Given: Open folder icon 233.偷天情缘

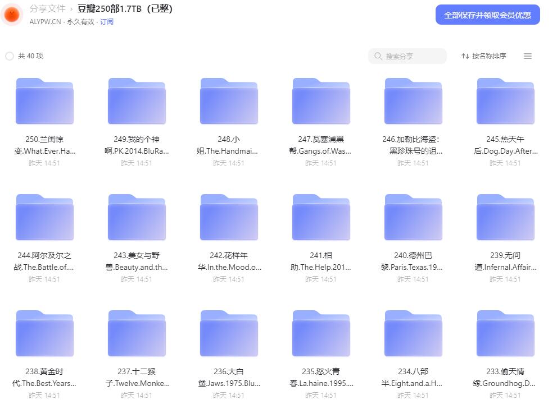Looking at the screenshot, I should (505, 333).
